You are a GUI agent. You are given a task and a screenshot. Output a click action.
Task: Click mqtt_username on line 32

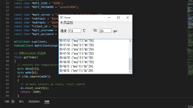[43, 30]
